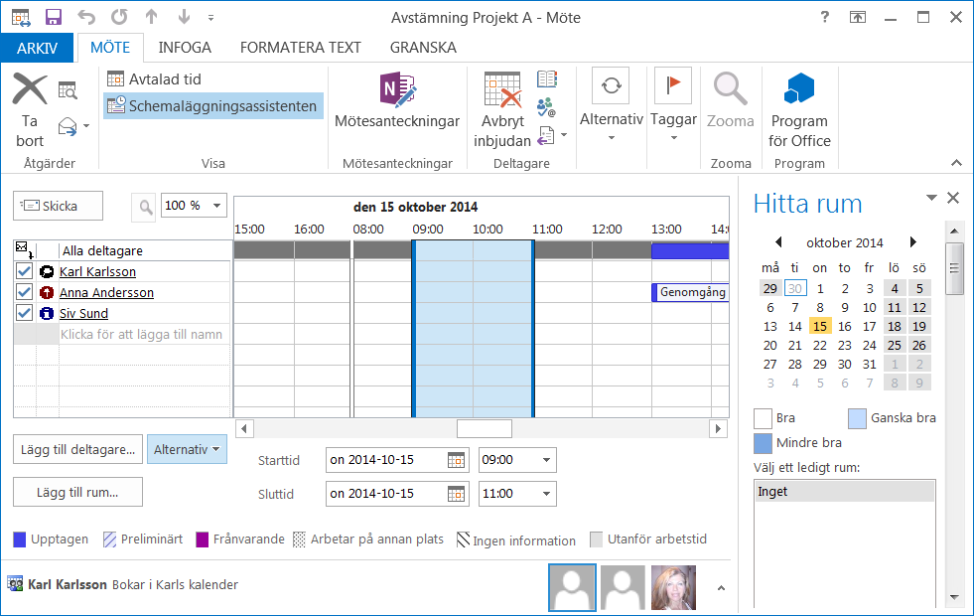The width and height of the screenshot is (974, 616).
Task: Open Program för Office
Action: click(x=799, y=110)
